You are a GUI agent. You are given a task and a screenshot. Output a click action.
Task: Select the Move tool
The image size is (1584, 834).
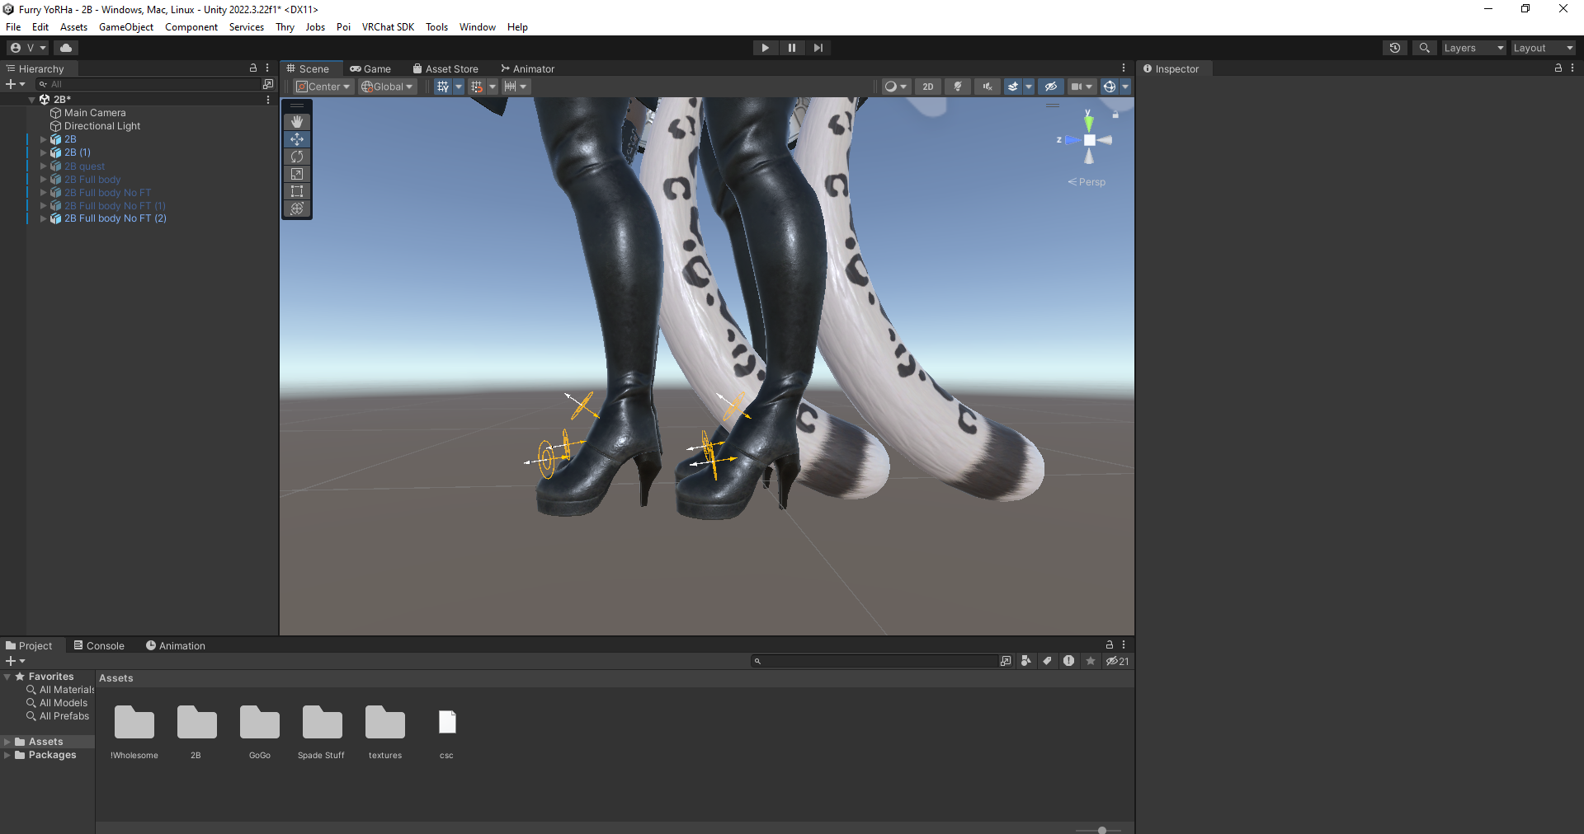(x=297, y=139)
